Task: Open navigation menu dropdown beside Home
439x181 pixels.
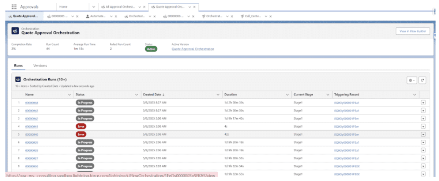Action: (x=94, y=7)
